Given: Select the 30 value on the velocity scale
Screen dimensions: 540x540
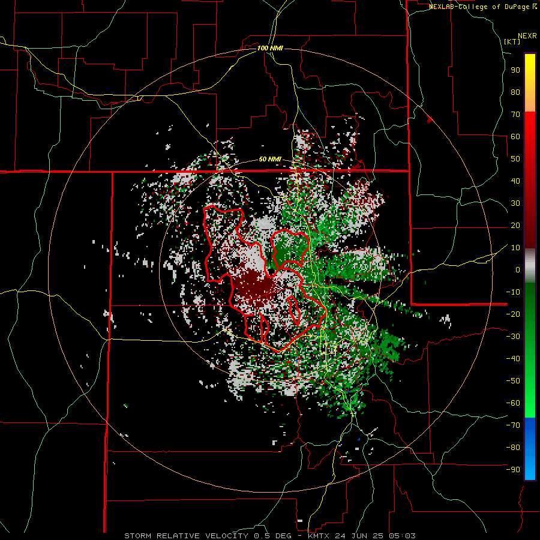Looking at the screenshot, I should 515,203.
